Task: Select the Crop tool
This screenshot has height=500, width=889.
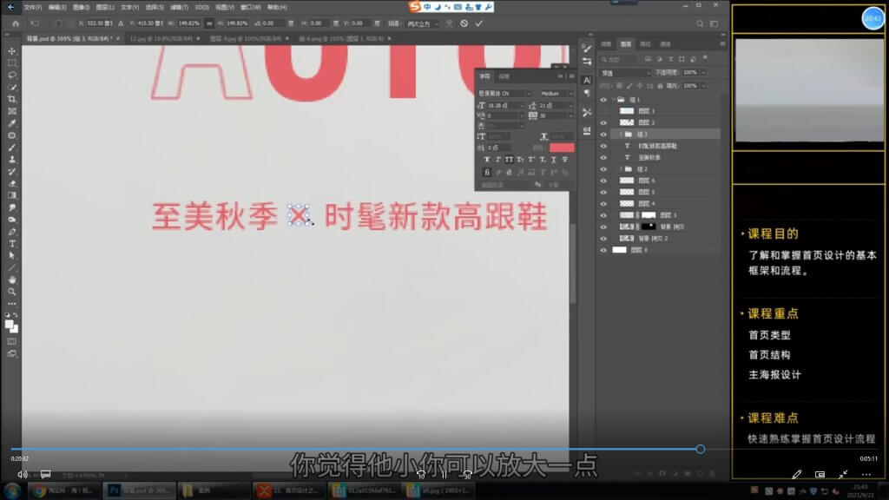Action: point(12,99)
